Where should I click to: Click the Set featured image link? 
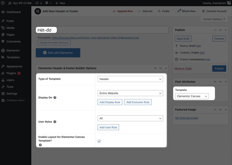pyautogui.click(x=186, y=118)
